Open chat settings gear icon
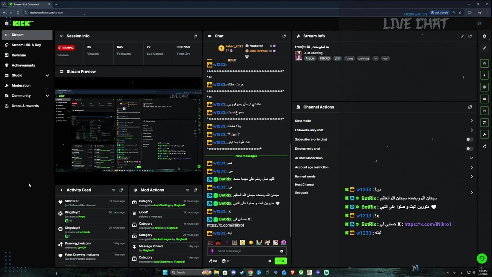The height and width of the screenshot is (277, 492). click(x=270, y=261)
